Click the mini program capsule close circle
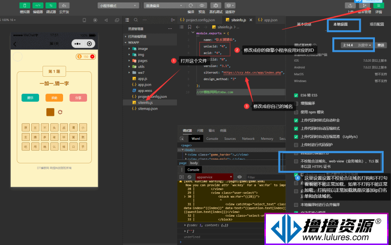Screen dimensions: 391x245 [89, 44]
